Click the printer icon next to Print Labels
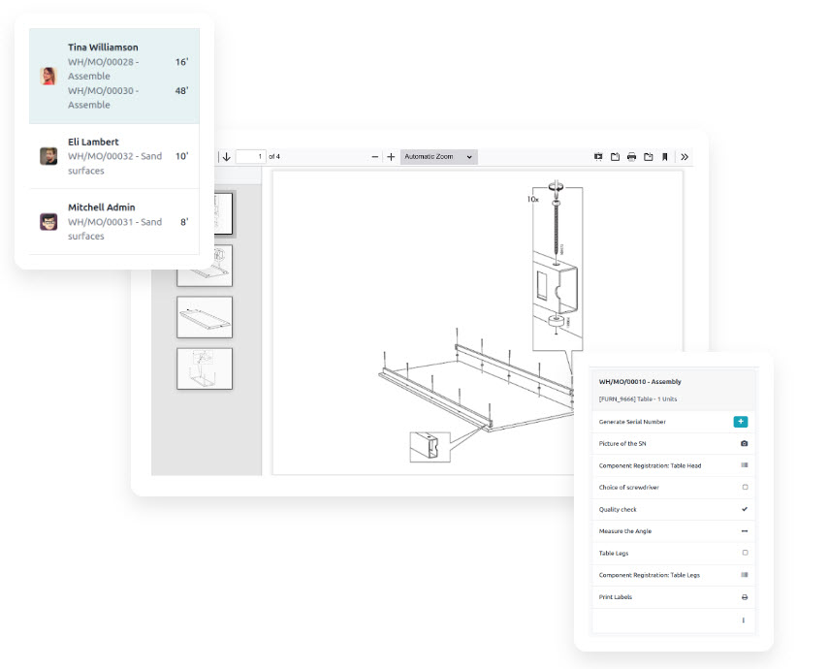This screenshot has height=669, width=828. coord(744,597)
